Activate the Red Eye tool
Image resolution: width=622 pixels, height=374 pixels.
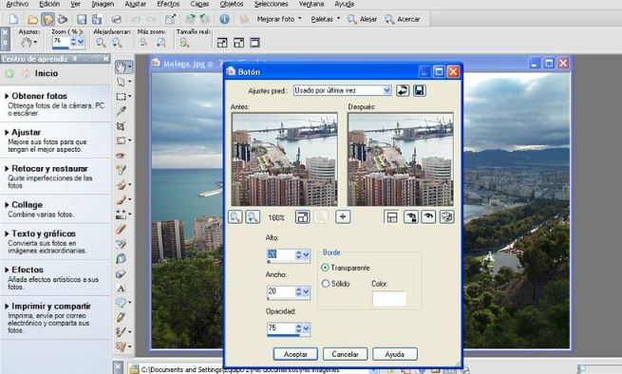pyautogui.click(x=122, y=156)
